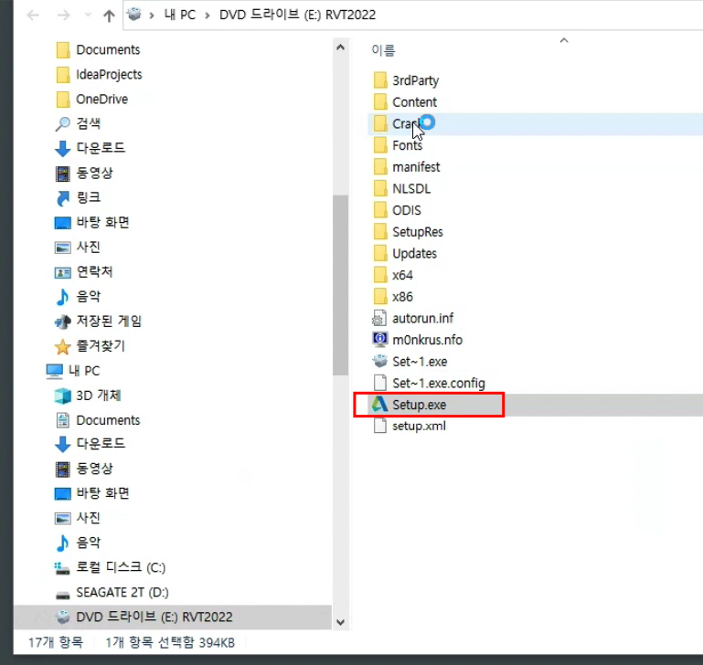Select the x86 folder
Screen dimensions: 703x665
point(393,297)
